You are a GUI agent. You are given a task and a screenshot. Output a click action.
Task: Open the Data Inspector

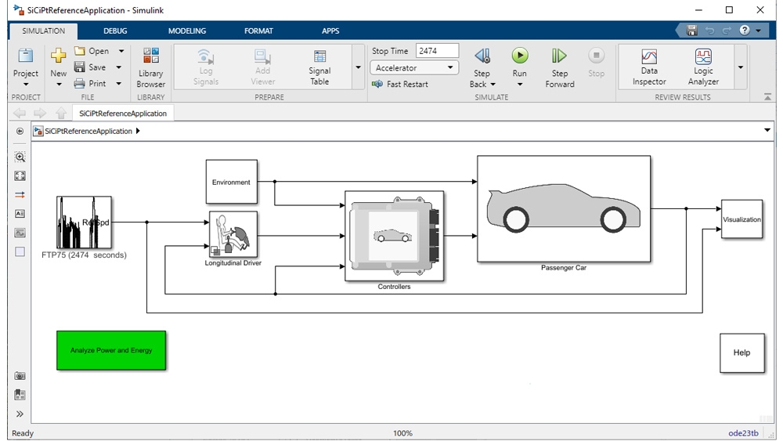click(649, 66)
